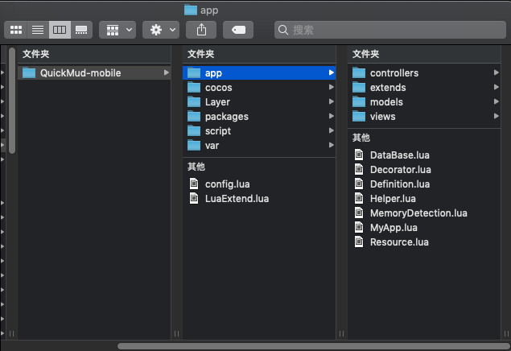Switch to list view mode
This screenshot has height=351, width=511.
pyautogui.click(x=38, y=30)
